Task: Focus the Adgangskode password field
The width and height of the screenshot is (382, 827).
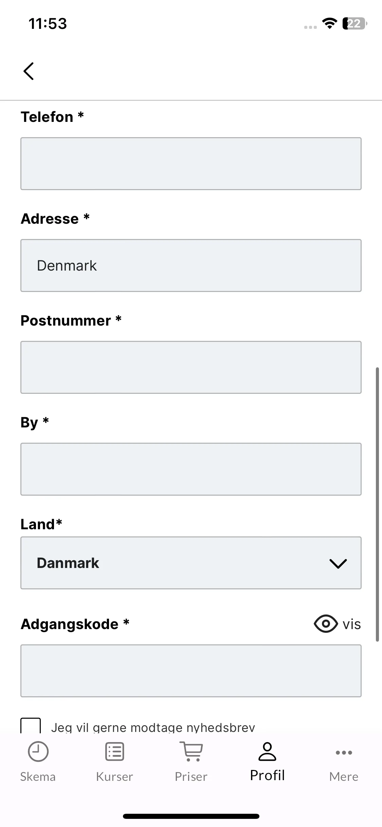Action: tap(191, 671)
